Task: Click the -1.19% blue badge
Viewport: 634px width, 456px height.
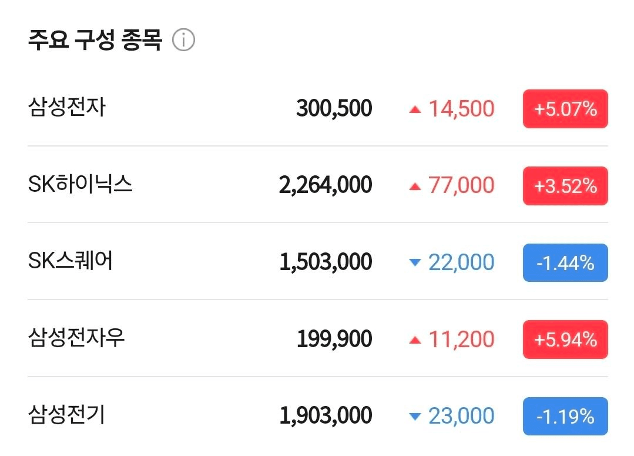Action: (x=565, y=417)
